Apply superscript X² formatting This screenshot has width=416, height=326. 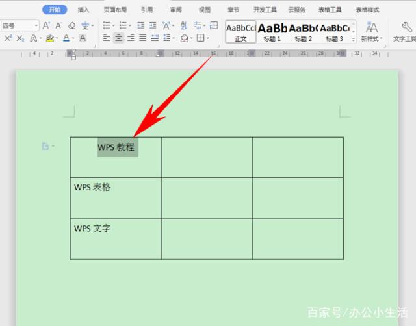tap(8, 38)
